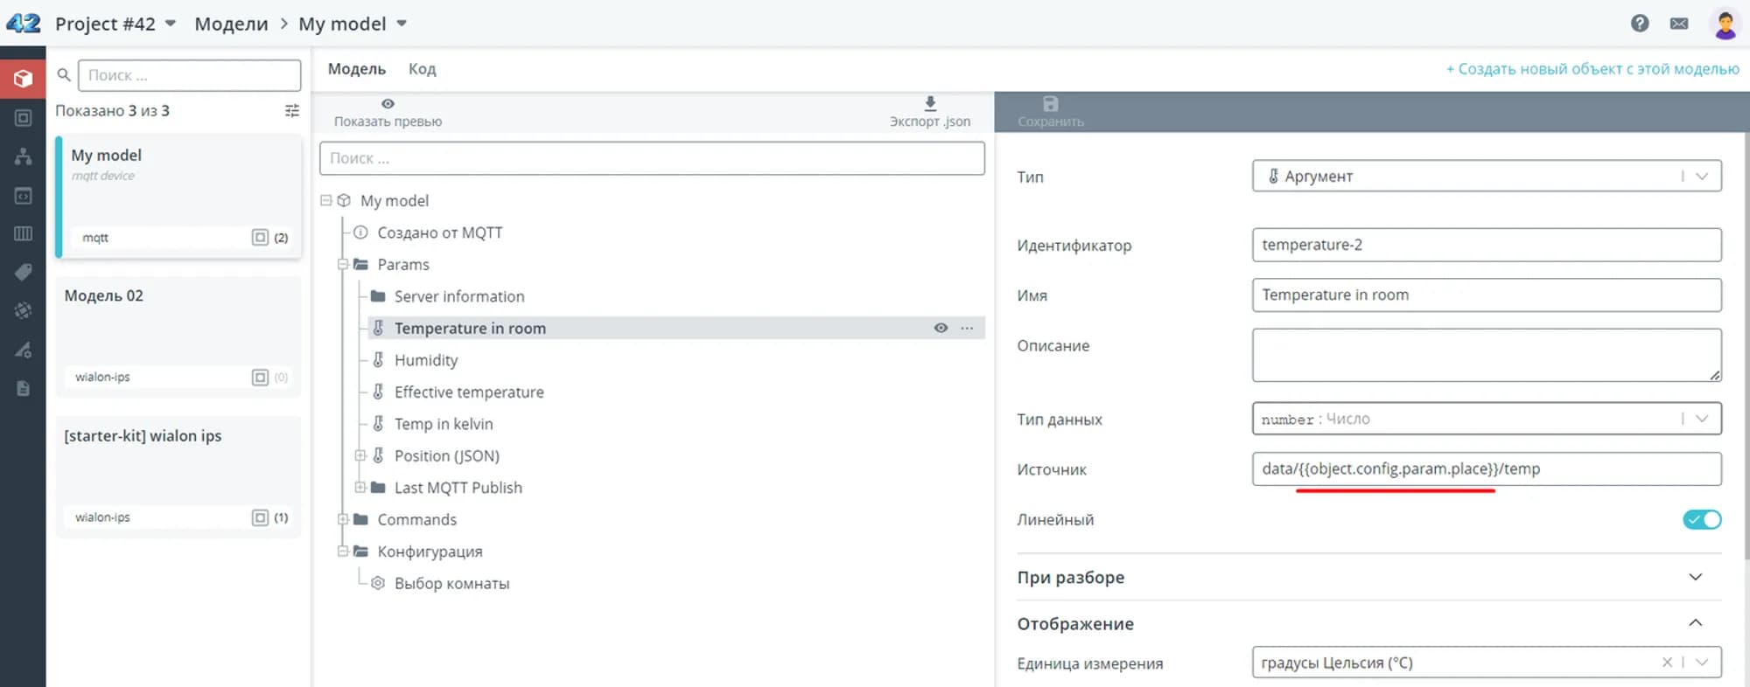The width and height of the screenshot is (1750, 687).
Task: Click the Source input field
Action: click(1486, 469)
